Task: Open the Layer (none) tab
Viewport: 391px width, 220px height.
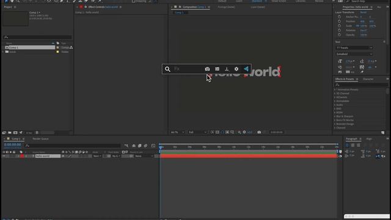Action: tap(258, 7)
